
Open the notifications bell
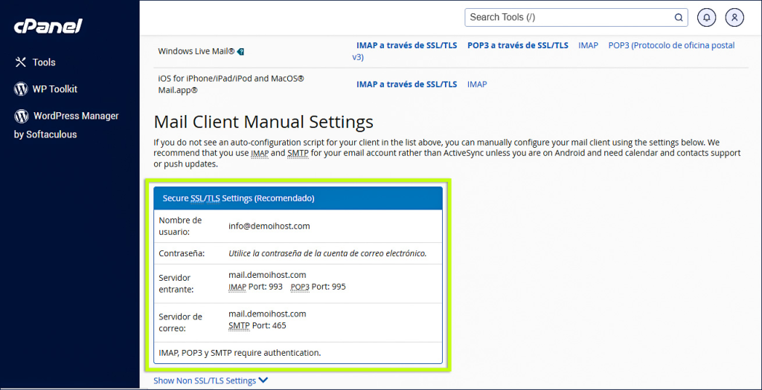707,17
